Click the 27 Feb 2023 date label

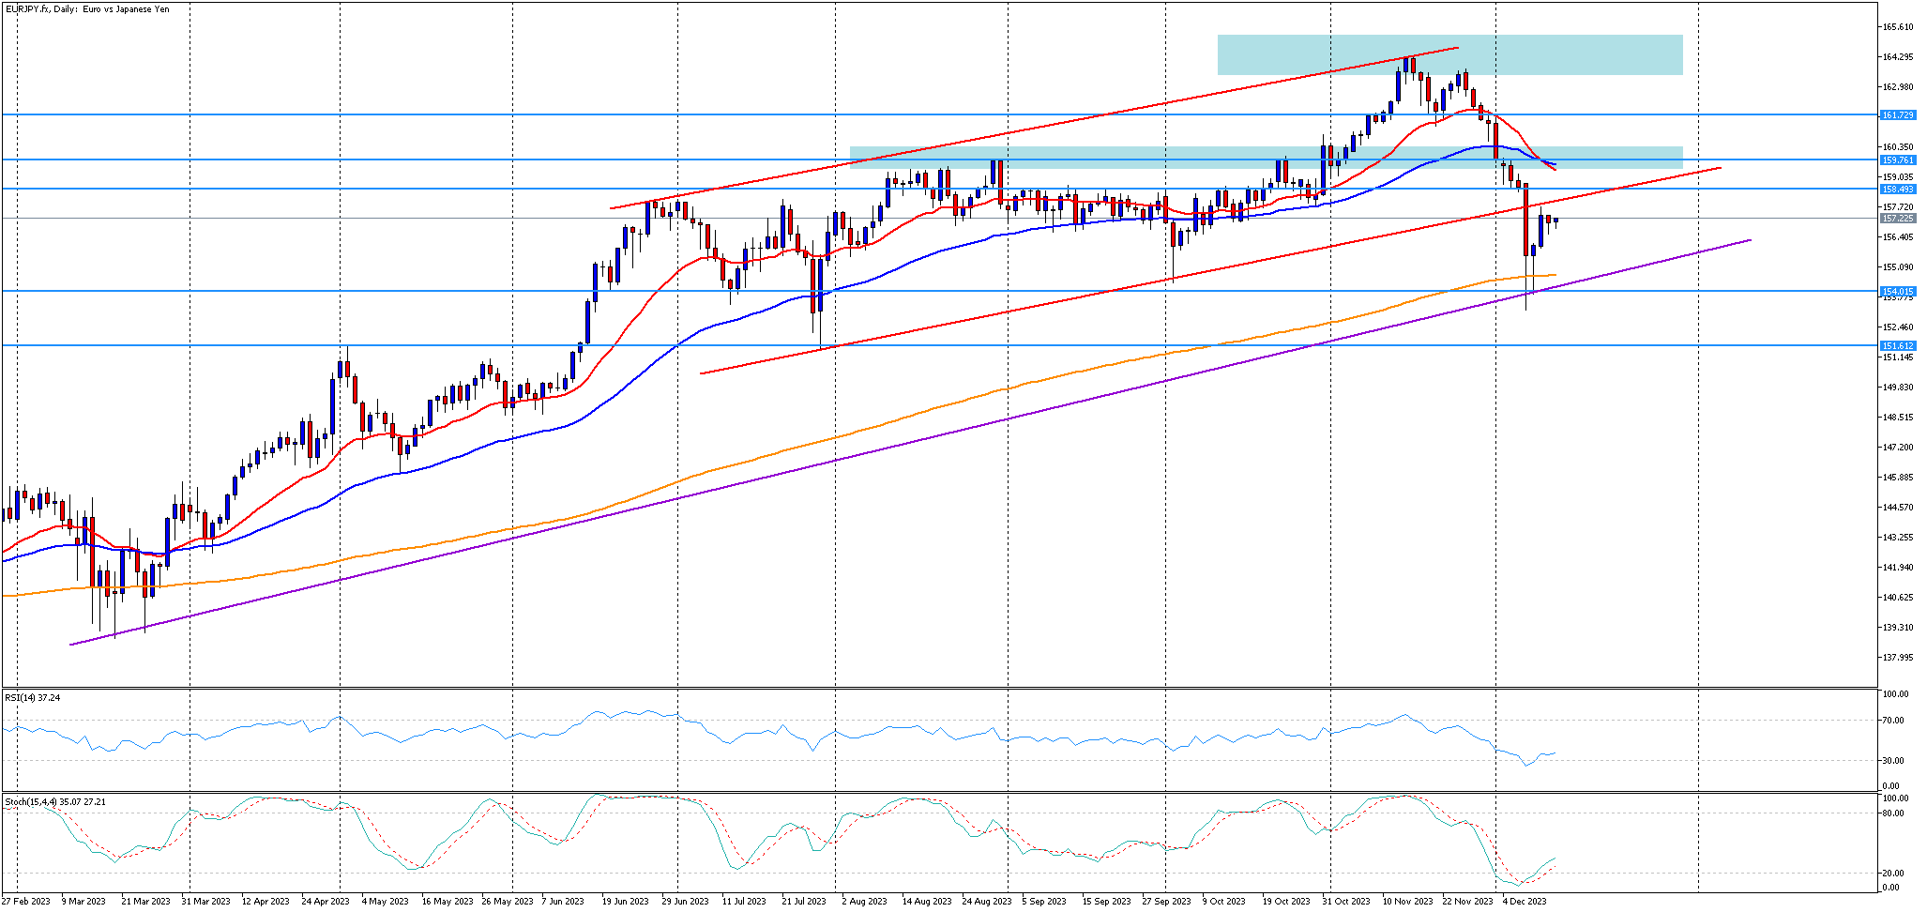25,902
